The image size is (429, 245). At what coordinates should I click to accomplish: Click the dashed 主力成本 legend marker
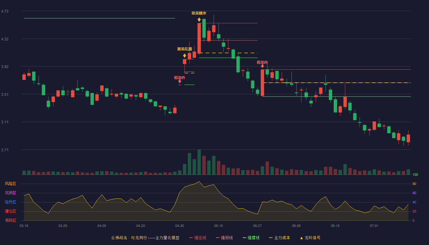pyautogui.click(x=271, y=238)
